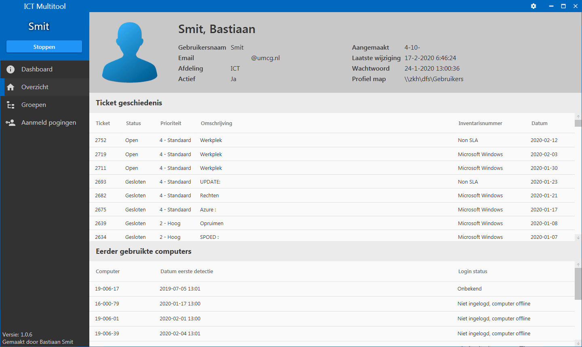Go to Groepen in sidebar
Image resolution: width=582 pixels, height=347 pixels.
(34, 105)
